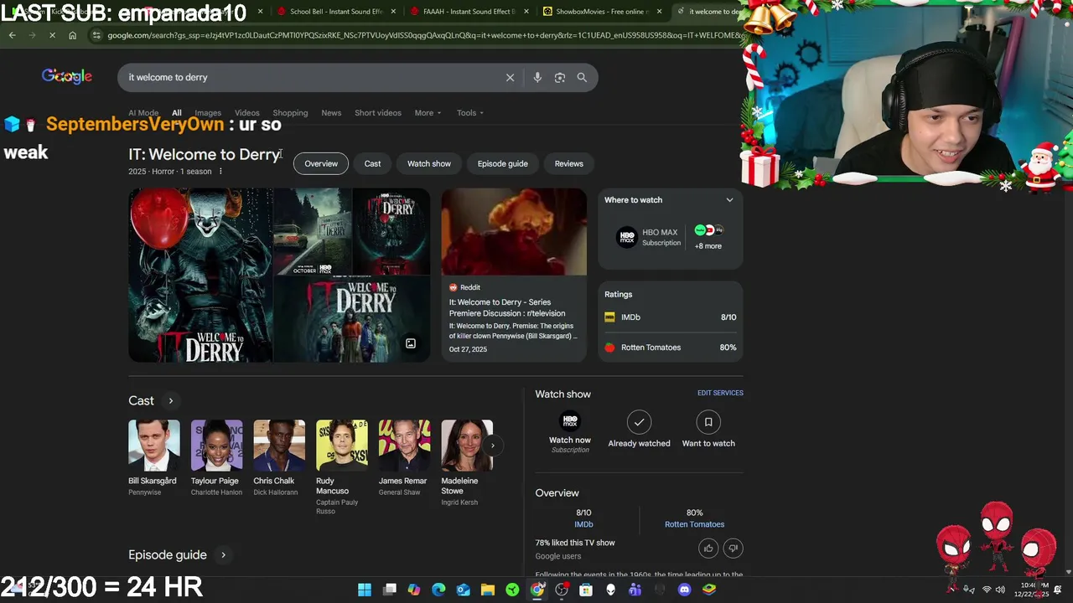Switch to AI Mode search tab
Image resolution: width=1073 pixels, height=603 pixels.
[x=143, y=113]
